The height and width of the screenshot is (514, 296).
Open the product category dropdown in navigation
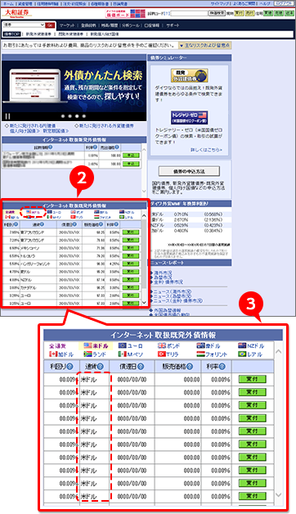click(24, 25)
